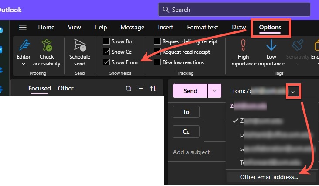Enable the Show Bcc checkbox
The width and height of the screenshot is (319, 186).
[x=106, y=41]
